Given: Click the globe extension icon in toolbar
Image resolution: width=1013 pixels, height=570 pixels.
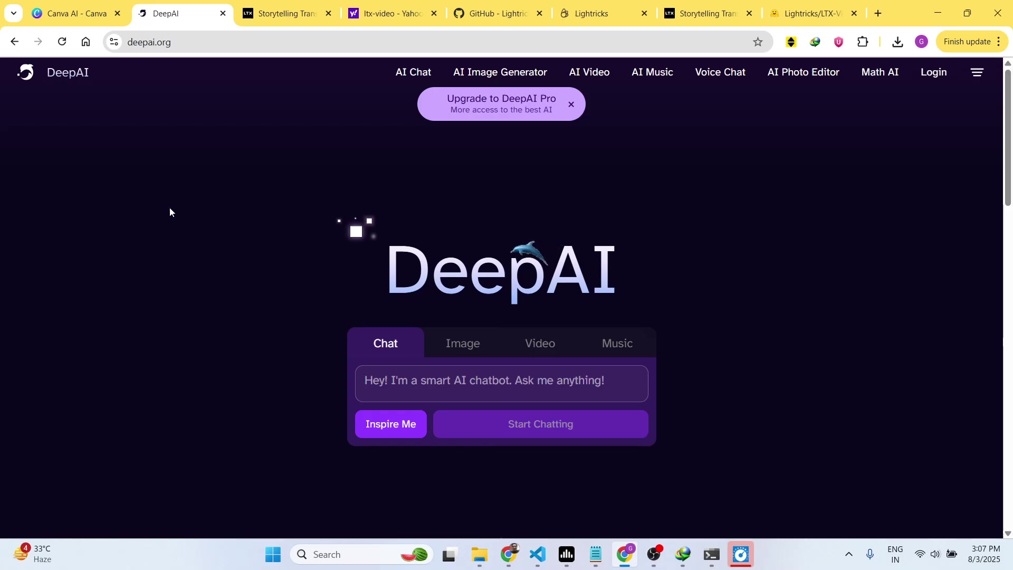Looking at the screenshot, I should pos(815,42).
